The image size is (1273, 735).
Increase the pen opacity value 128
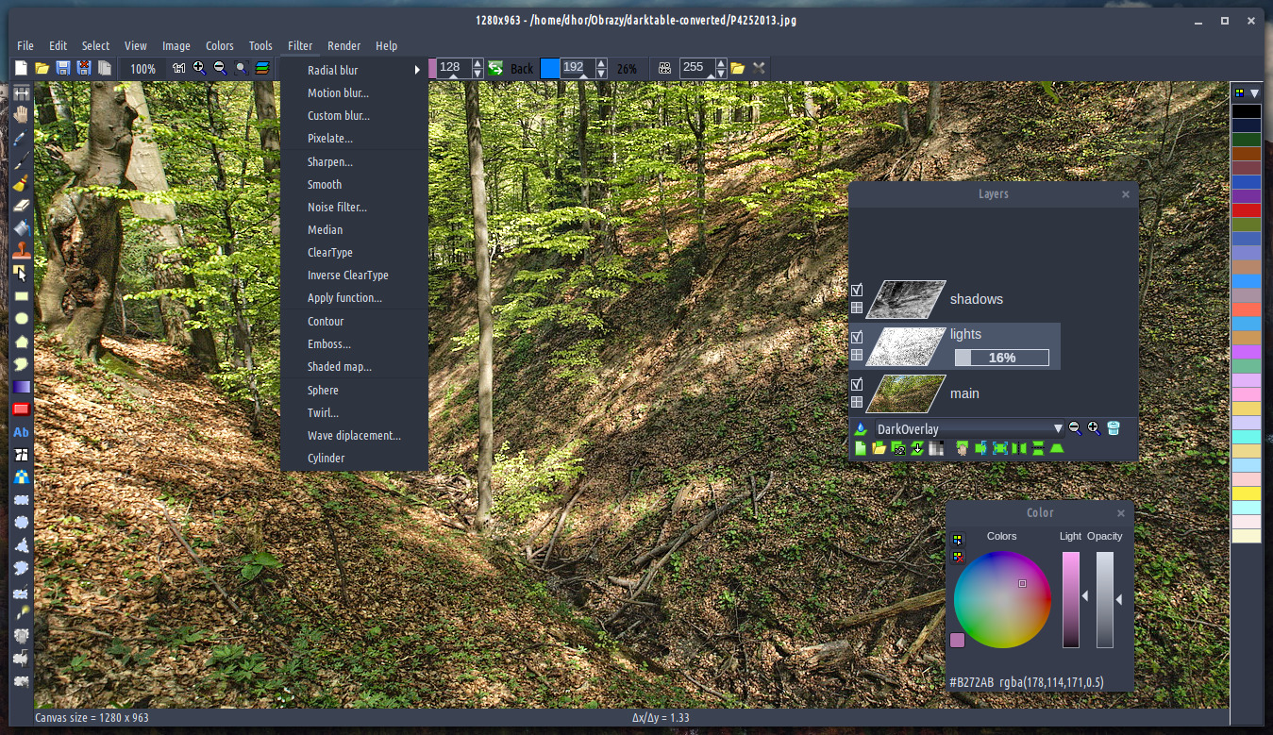pyautogui.click(x=477, y=63)
